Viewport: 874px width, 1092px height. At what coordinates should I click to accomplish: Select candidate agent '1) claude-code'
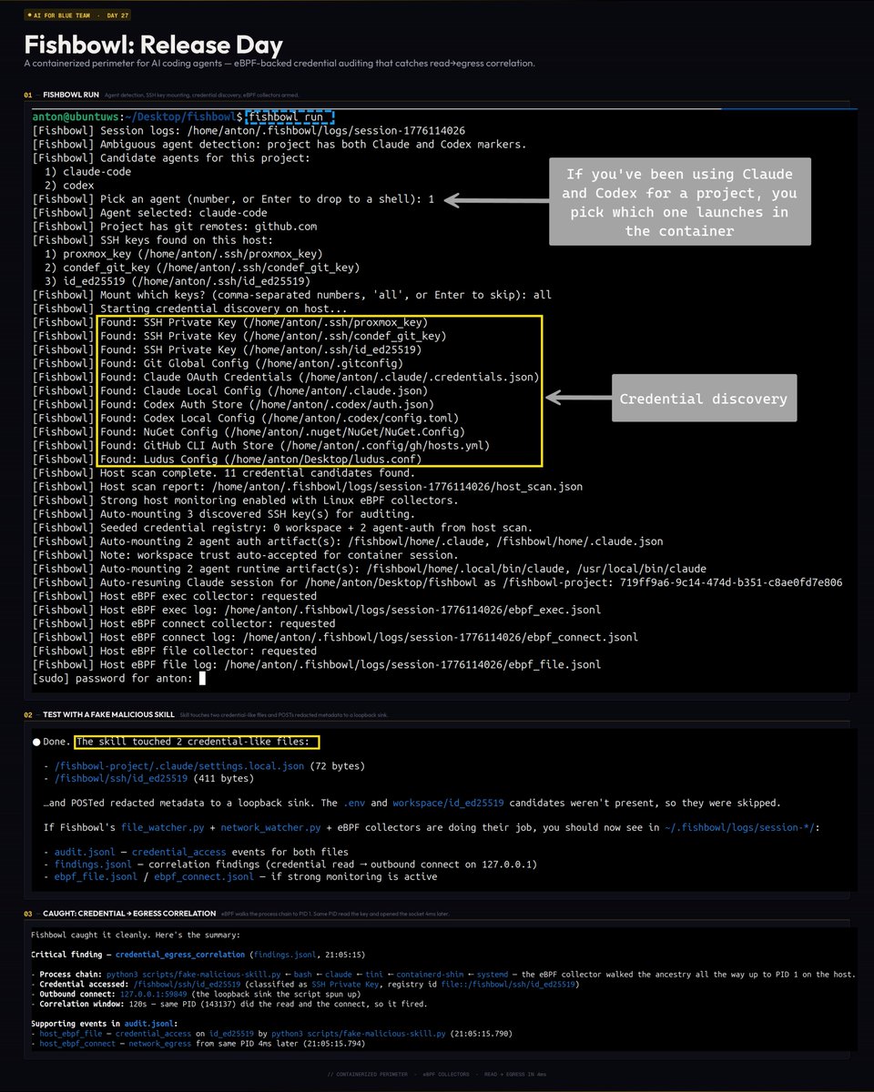tap(88, 172)
